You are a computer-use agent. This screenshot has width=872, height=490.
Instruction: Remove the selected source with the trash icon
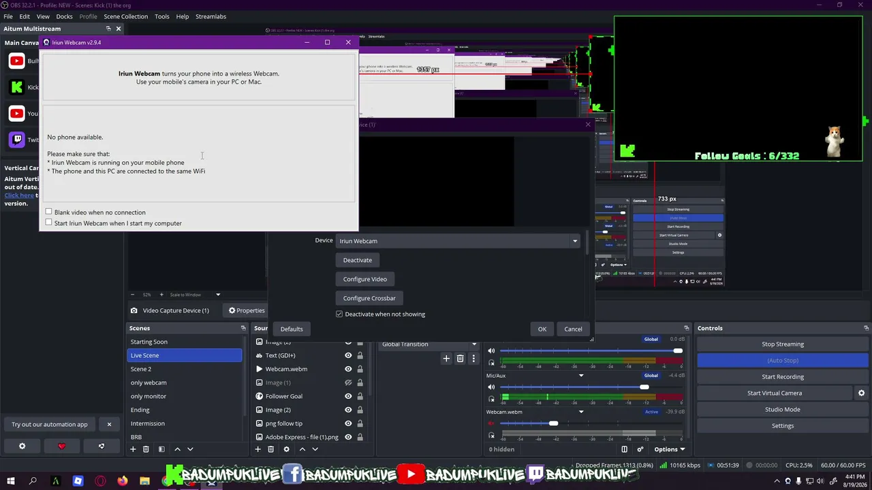270,449
